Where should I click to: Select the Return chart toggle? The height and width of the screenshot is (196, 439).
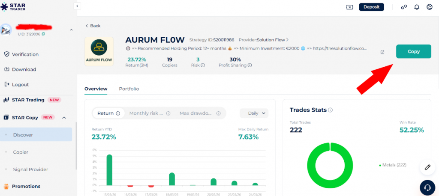pyautogui.click(x=108, y=113)
